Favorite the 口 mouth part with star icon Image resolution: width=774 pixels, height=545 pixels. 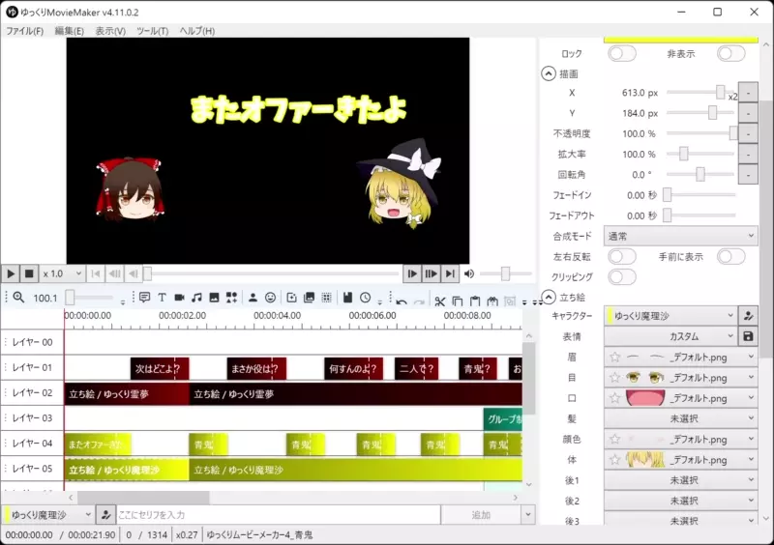coord(614,397)
